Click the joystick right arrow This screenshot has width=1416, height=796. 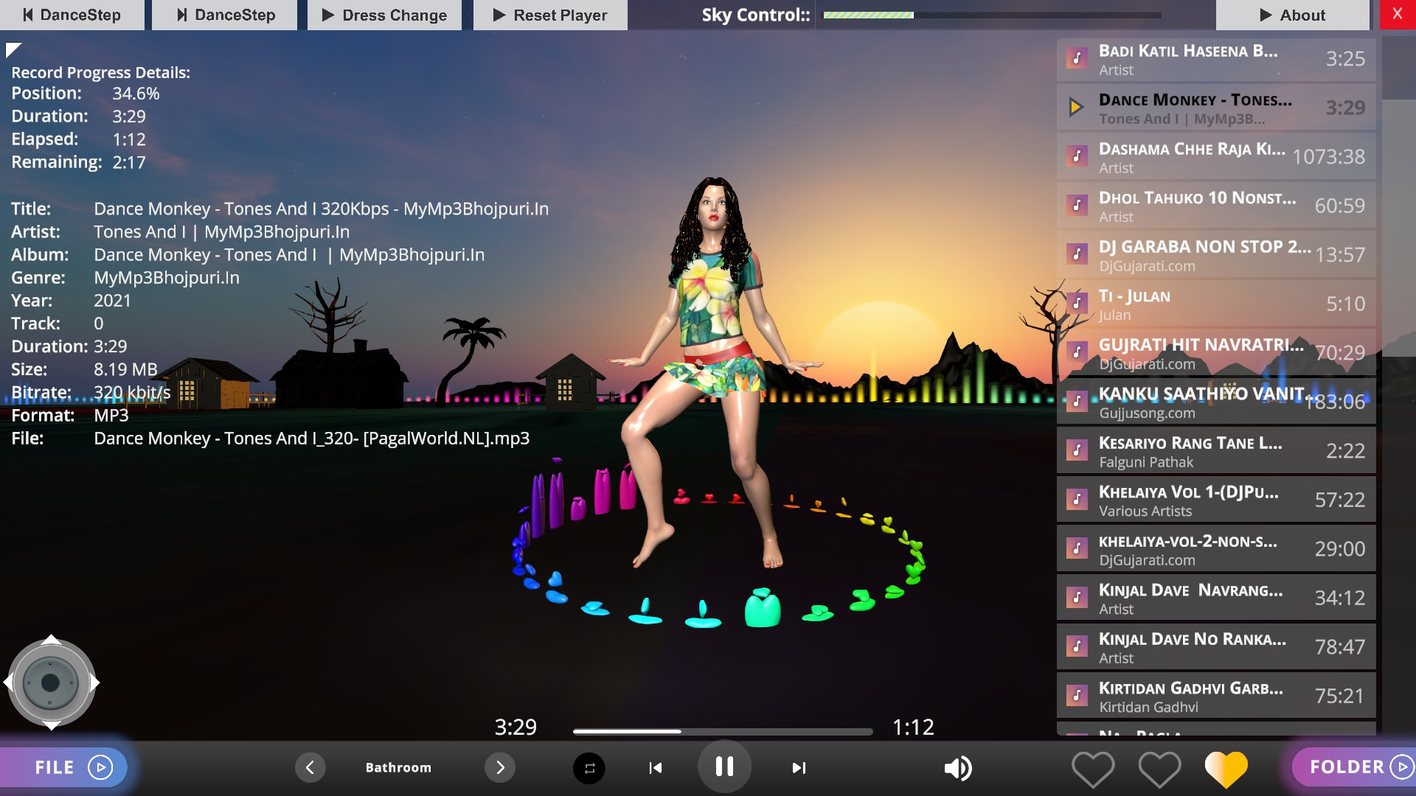point(94,682)
